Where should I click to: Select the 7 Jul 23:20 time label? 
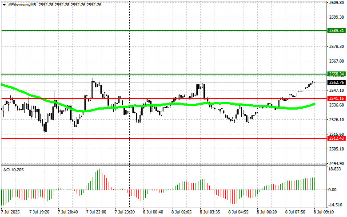(124, 212)
